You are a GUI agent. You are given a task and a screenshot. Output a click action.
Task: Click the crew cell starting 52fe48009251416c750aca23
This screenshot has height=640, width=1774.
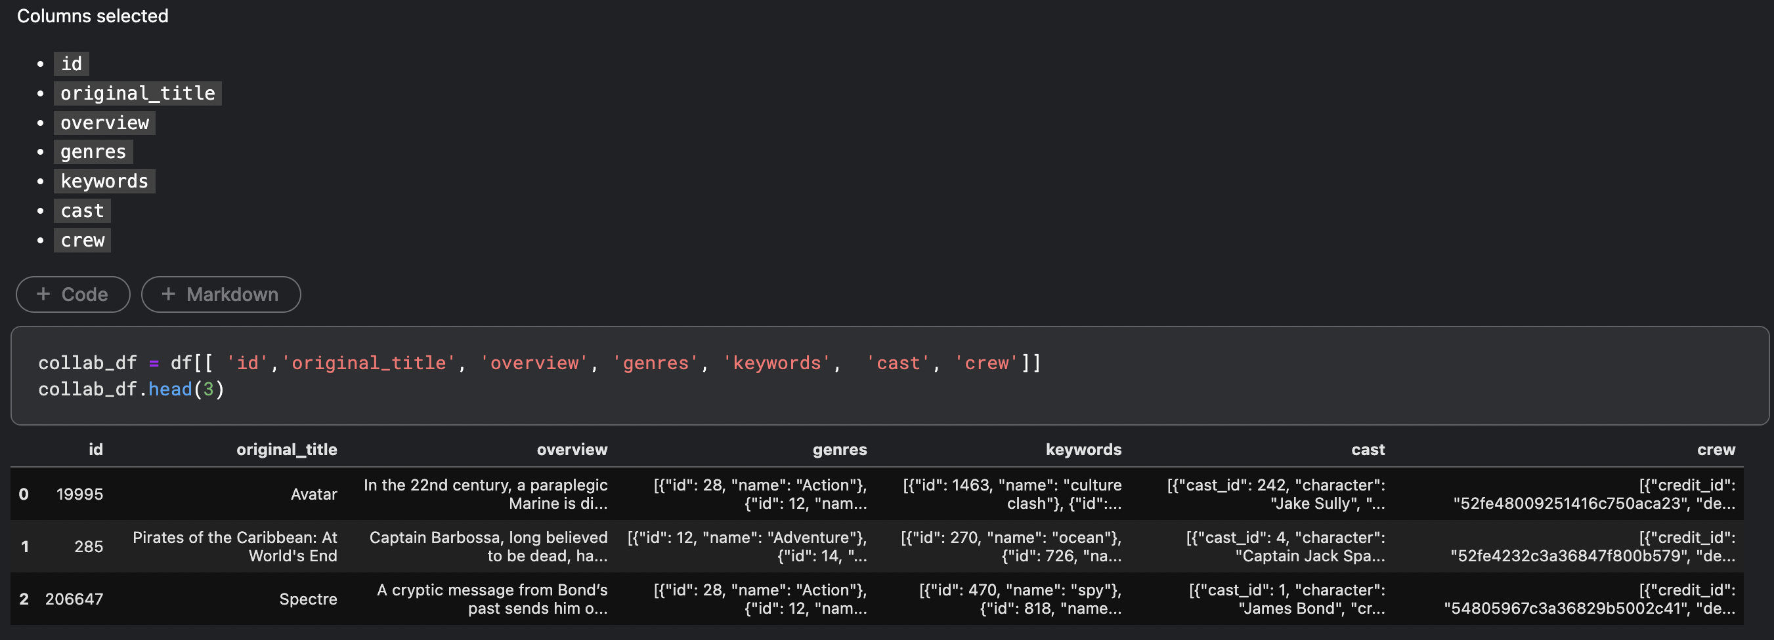(1594, 494)
